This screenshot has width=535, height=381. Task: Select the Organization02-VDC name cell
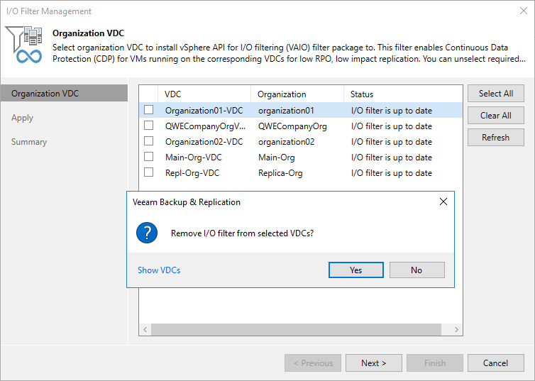[x=204, y=142]
